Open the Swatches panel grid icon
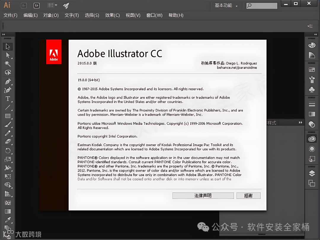Screen dimensions: 320x240 (x=312, y=70)
